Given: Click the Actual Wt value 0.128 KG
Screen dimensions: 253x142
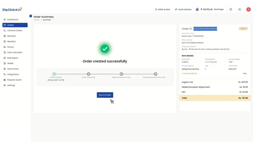Looking at the screenshot, I should [185, 62].
